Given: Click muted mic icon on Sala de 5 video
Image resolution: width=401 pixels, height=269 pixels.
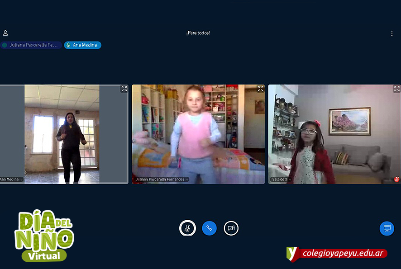Looking at the screenshot, I should (396, 179).
